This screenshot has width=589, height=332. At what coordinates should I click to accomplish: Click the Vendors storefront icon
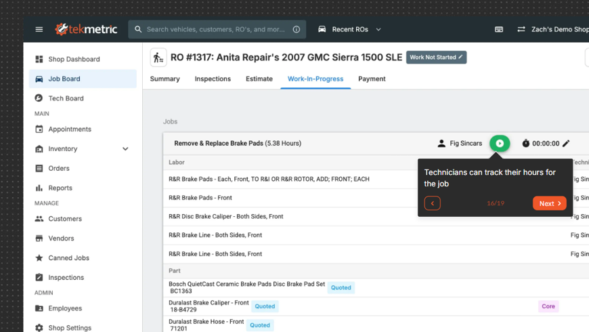(39, 238)
